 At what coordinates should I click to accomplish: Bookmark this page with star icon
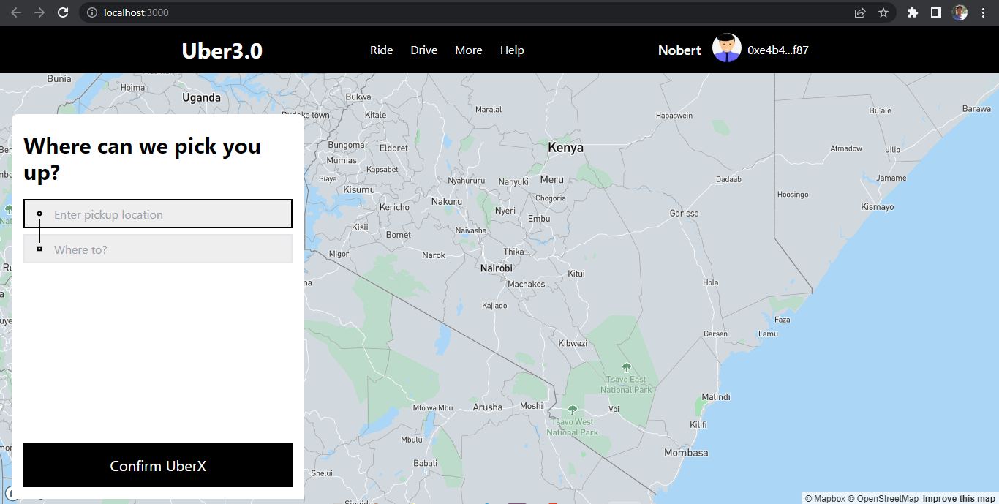[883, 12]
